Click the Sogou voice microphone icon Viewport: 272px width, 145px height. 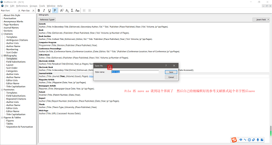click(258, 140)
